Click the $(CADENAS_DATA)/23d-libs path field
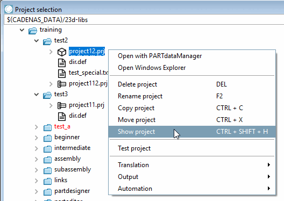Screen dimensions: 284x201 click(144, 20)
